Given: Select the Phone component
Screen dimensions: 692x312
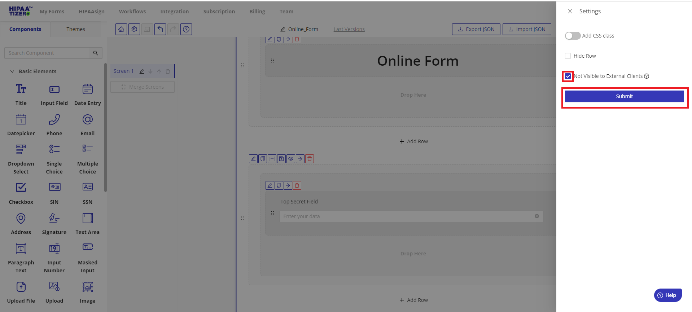Looking at the screenshot, I should (54, 125).
